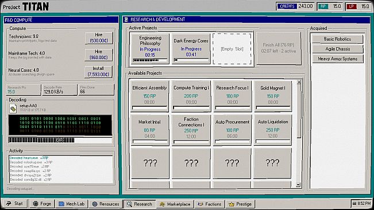Switch to the Resources taskbar tab

(x=106, y=204)
